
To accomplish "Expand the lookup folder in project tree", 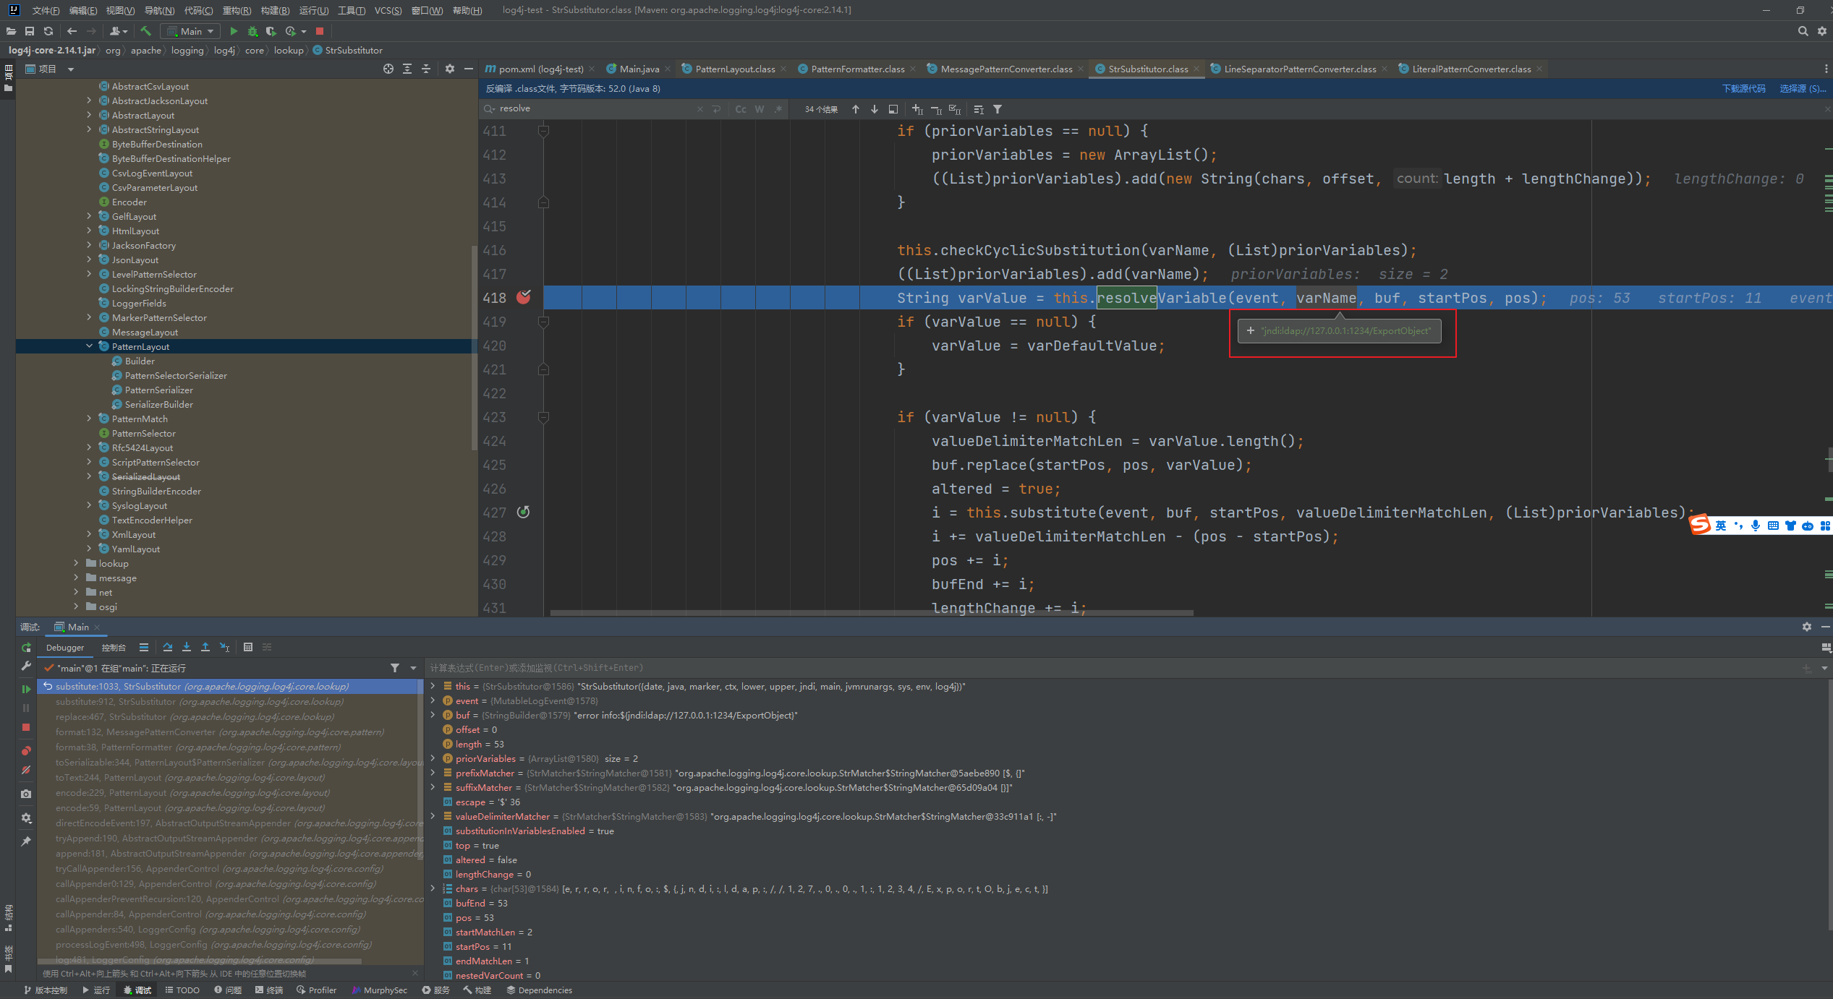I will coord(76,563).
